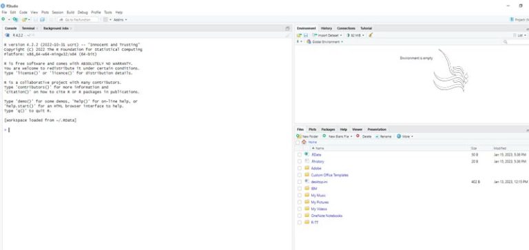The image size is (529, 250).
Task: Tick the checkbox for desktop.ini
Action: (299, 182)
